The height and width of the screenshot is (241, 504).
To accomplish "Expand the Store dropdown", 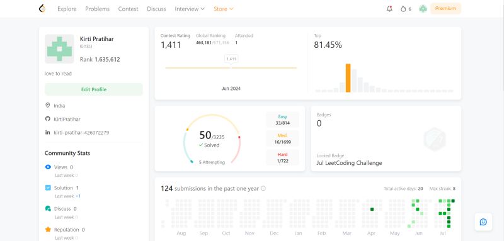I will [224, 9].
